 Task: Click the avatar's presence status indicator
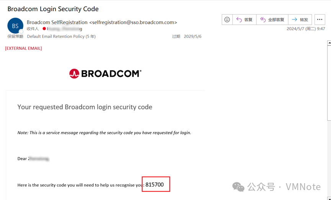point(21,32)
